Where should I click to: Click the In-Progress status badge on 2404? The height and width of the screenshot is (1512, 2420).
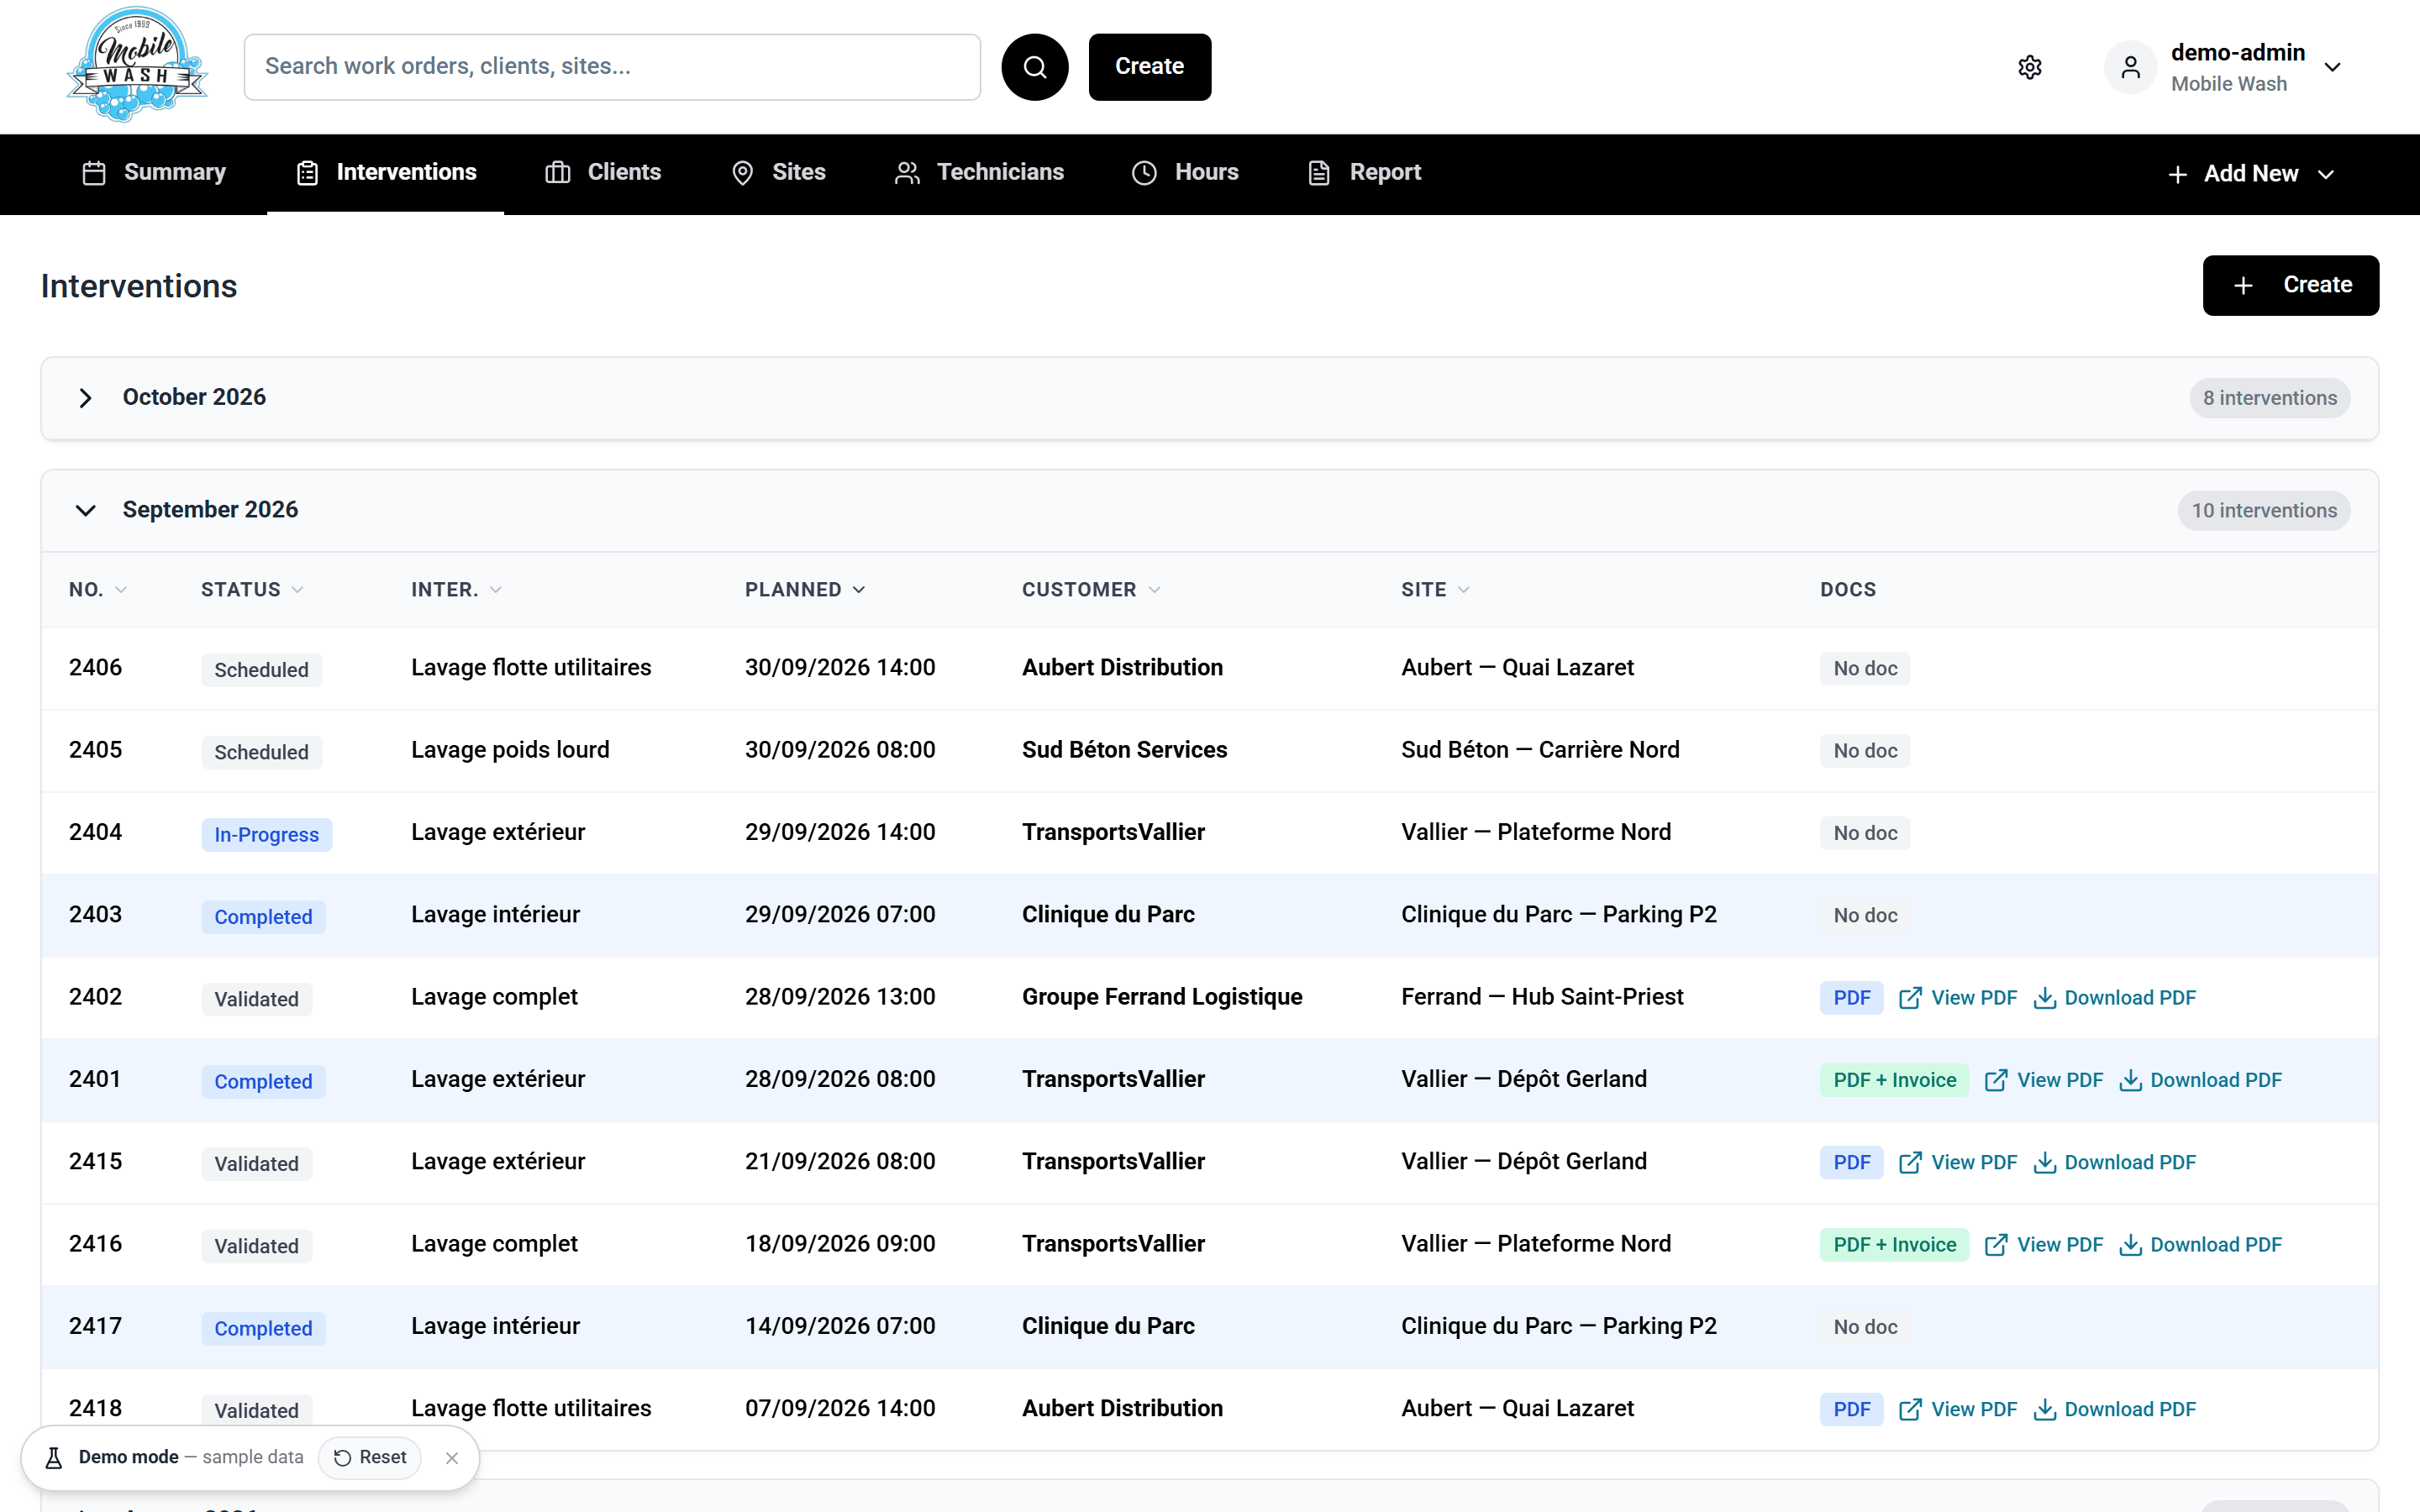266,835
